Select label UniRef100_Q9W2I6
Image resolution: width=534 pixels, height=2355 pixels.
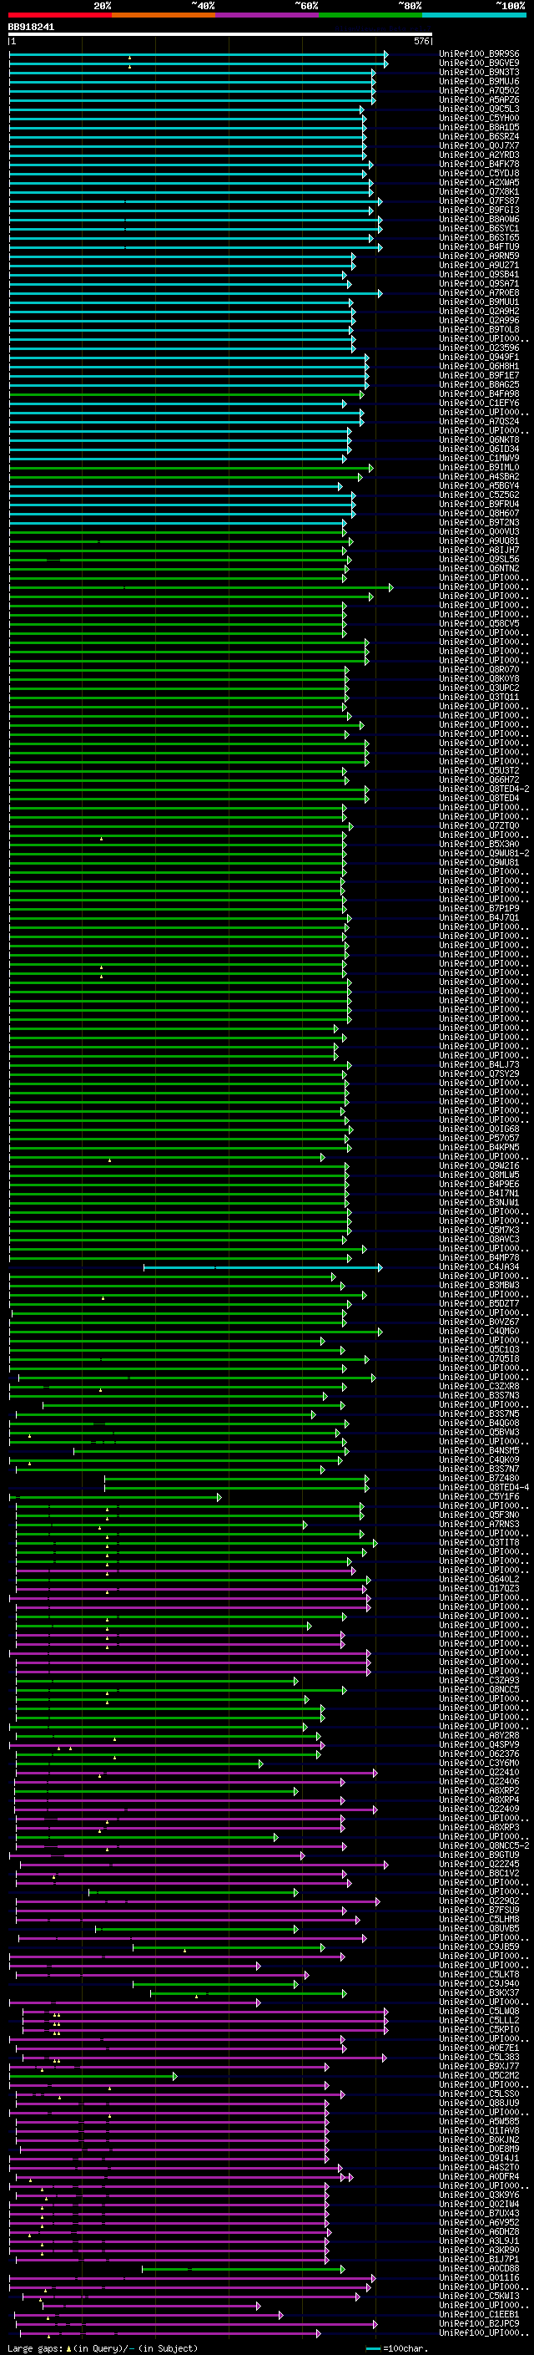click(x=479, y=1165)
